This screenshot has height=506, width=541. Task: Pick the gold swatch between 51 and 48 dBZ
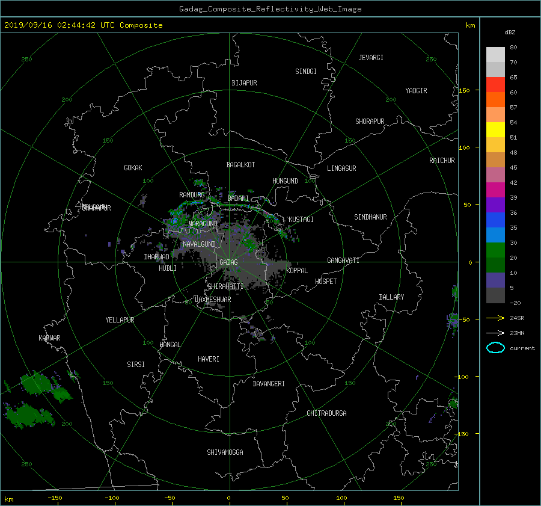coord(495,145)
